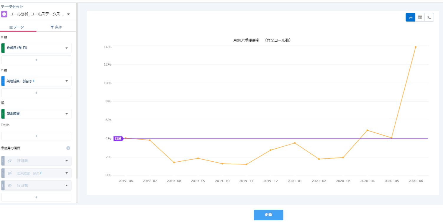Click info icon beside 未使用の項目
Viewport: 443px width, 223px height.
[68, 148]
